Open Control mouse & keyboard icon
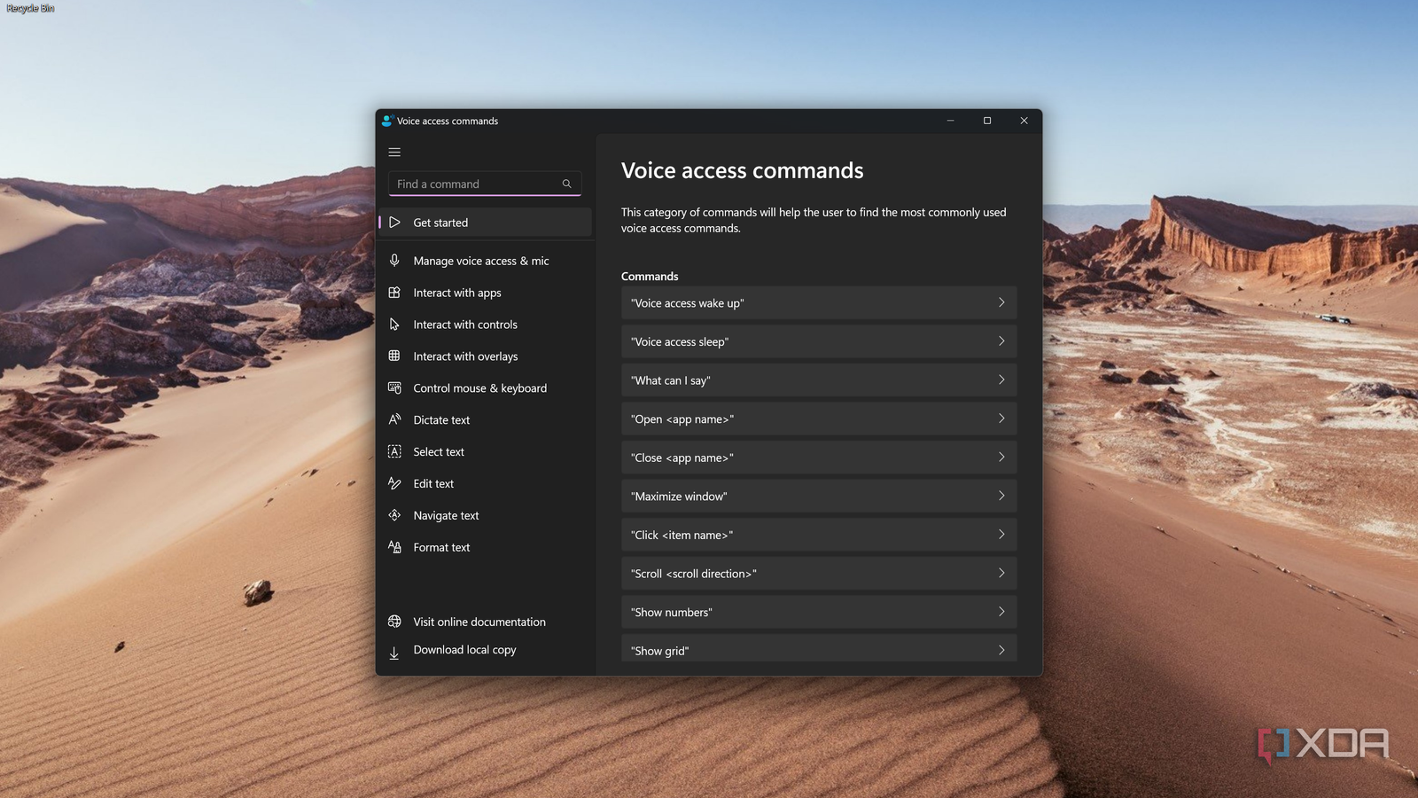 coord(394,387)
